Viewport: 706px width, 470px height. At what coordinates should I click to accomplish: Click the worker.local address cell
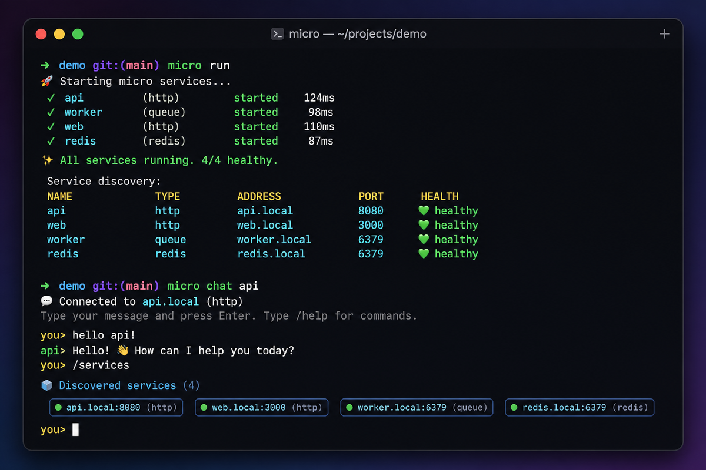click(x=274, y=240)
